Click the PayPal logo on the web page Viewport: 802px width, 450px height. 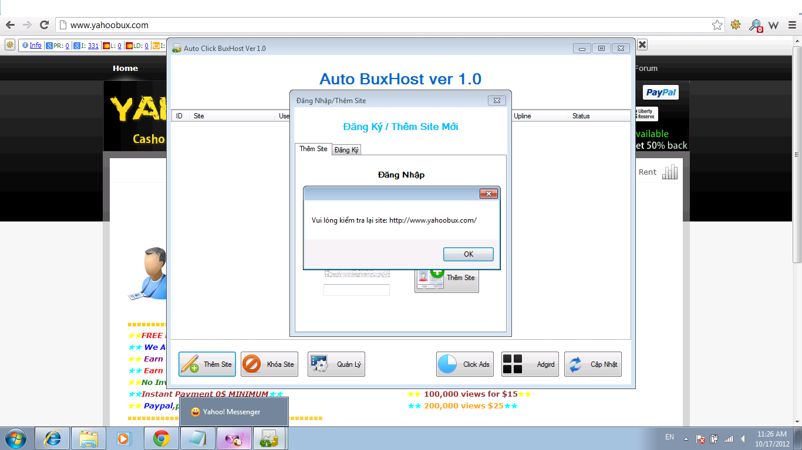(x=661, y=92)
